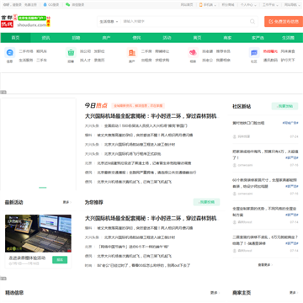The height and width of the screenshot is (303, 303).
Task: Open the 生活信息 search category dropdown
Action: pyautogui.click(x=109, y=21)
